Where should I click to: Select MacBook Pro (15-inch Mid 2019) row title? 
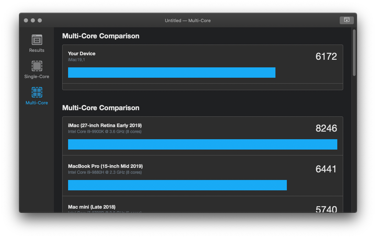105,166
